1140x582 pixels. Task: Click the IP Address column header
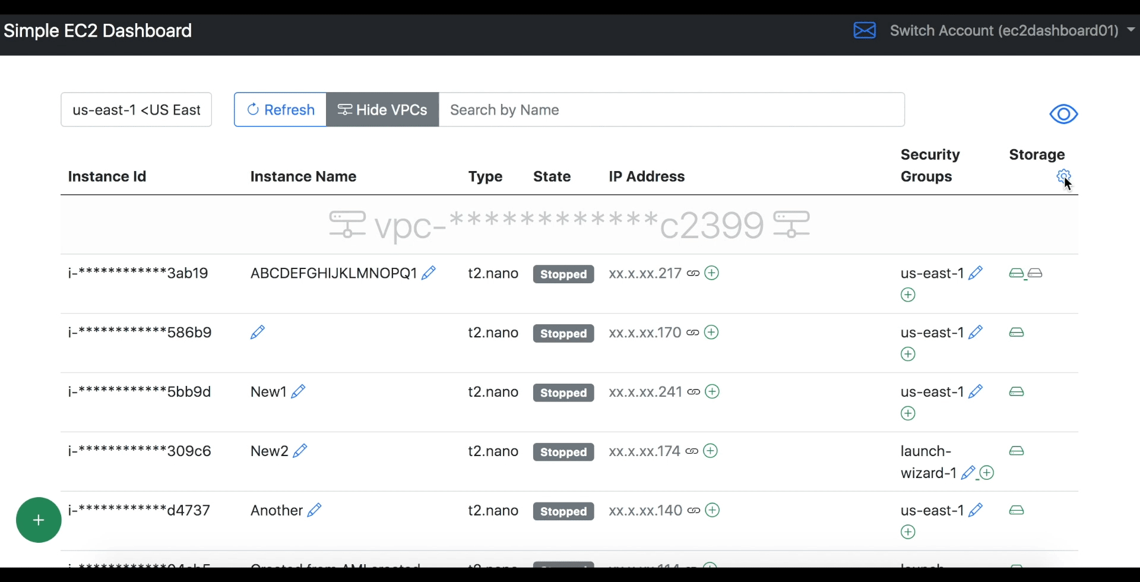pos(647,176)
